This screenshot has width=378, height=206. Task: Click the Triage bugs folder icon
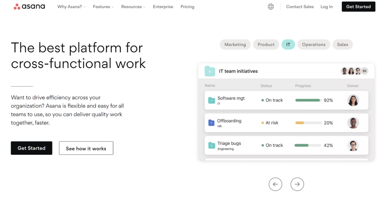coord(212,145)
